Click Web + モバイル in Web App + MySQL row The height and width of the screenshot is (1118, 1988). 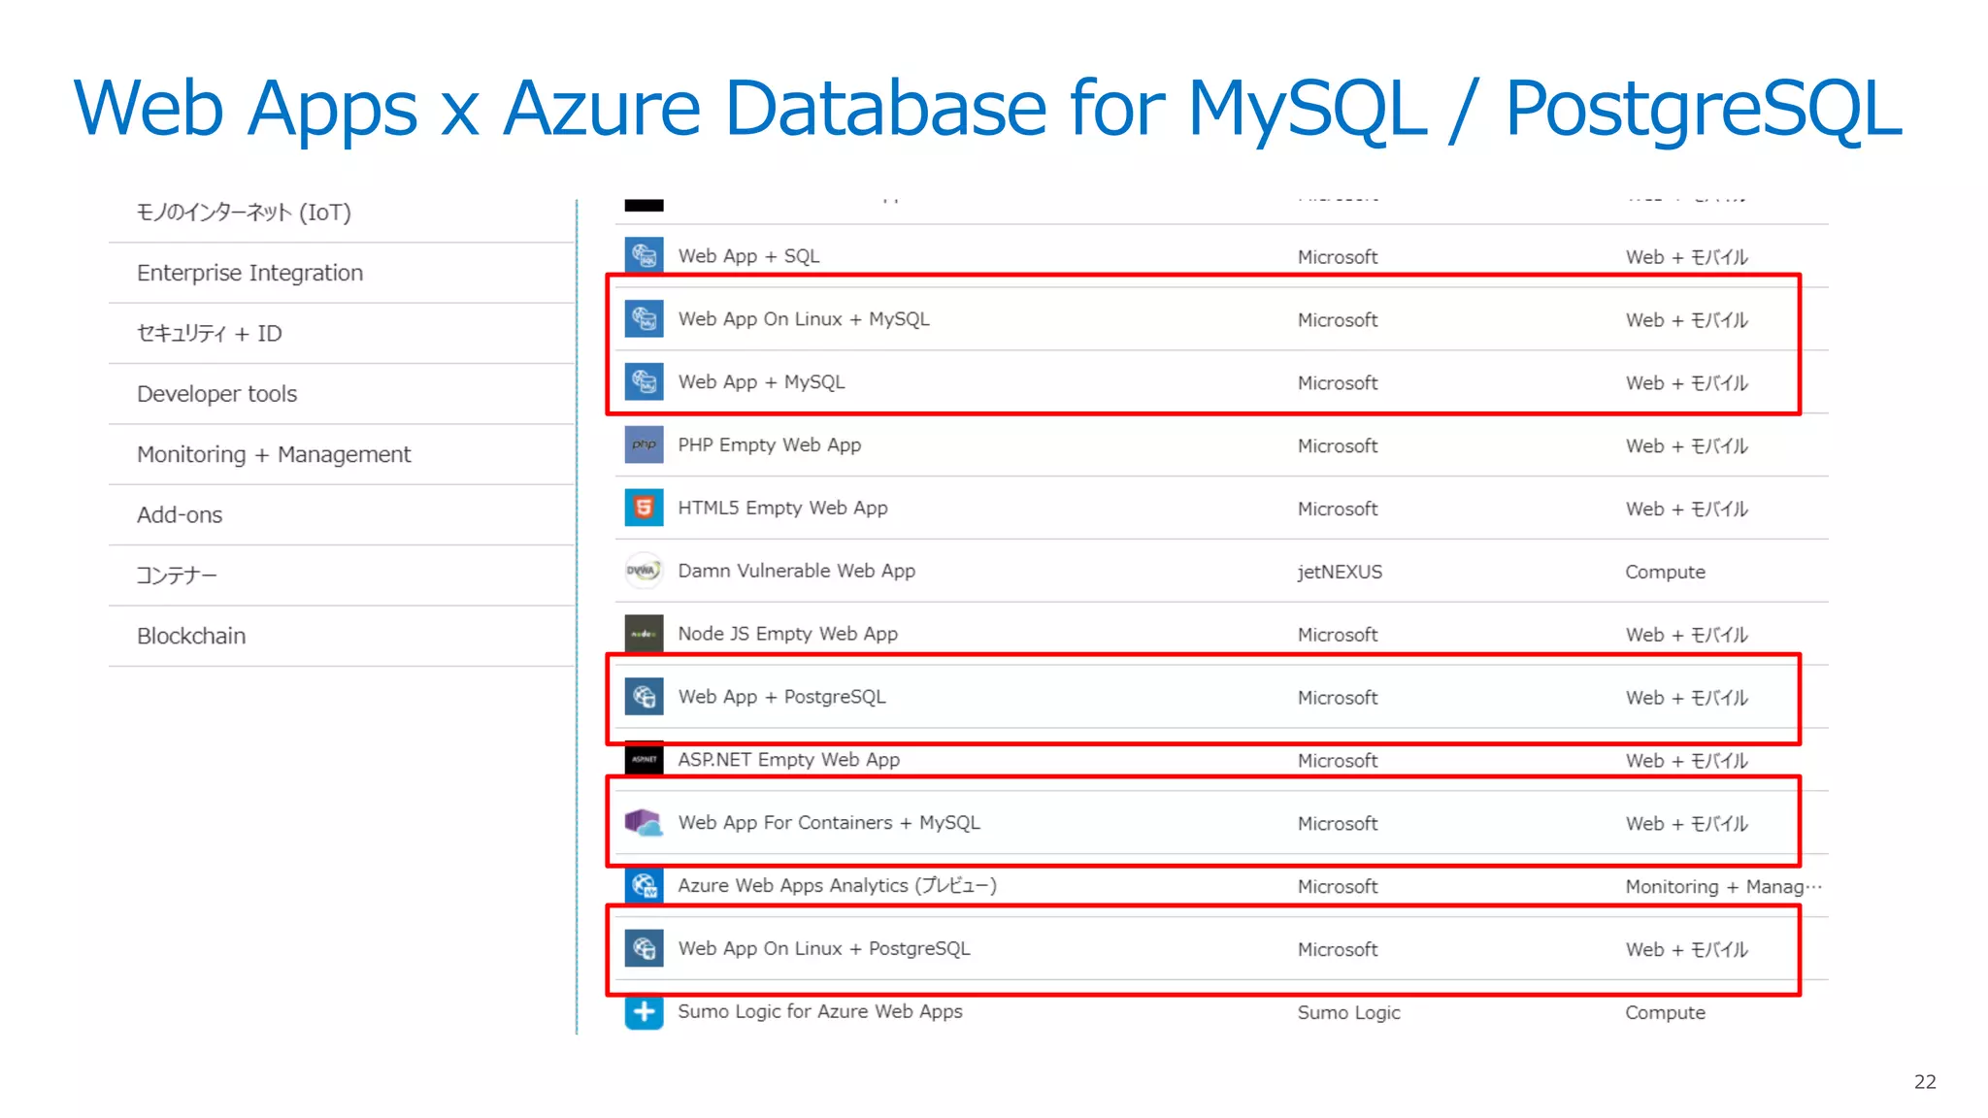[x=1687, y=382]
